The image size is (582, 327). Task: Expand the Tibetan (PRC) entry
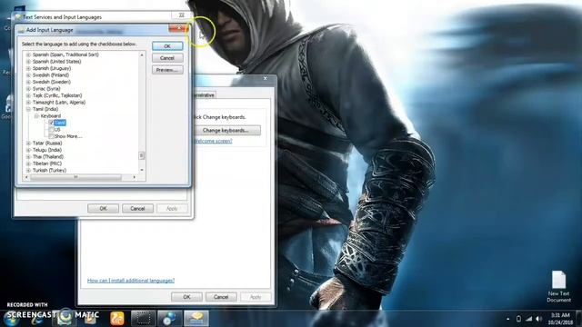coord(28,163)
